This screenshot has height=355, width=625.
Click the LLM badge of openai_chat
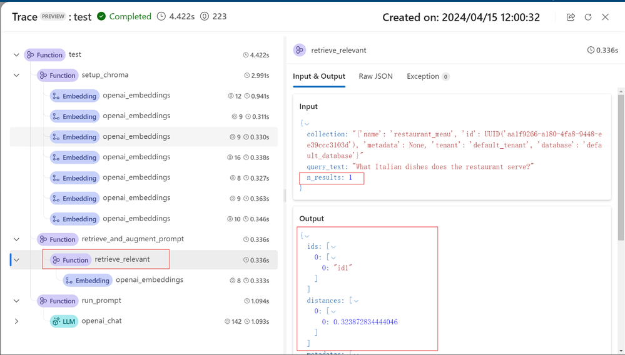(x=64, y=321)
